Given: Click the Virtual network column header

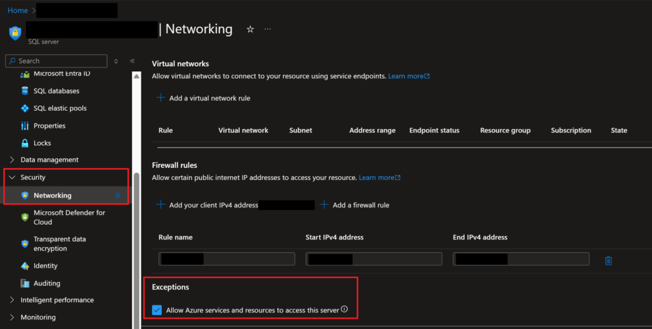Looking at the screenshot, I should pos(243,130).
